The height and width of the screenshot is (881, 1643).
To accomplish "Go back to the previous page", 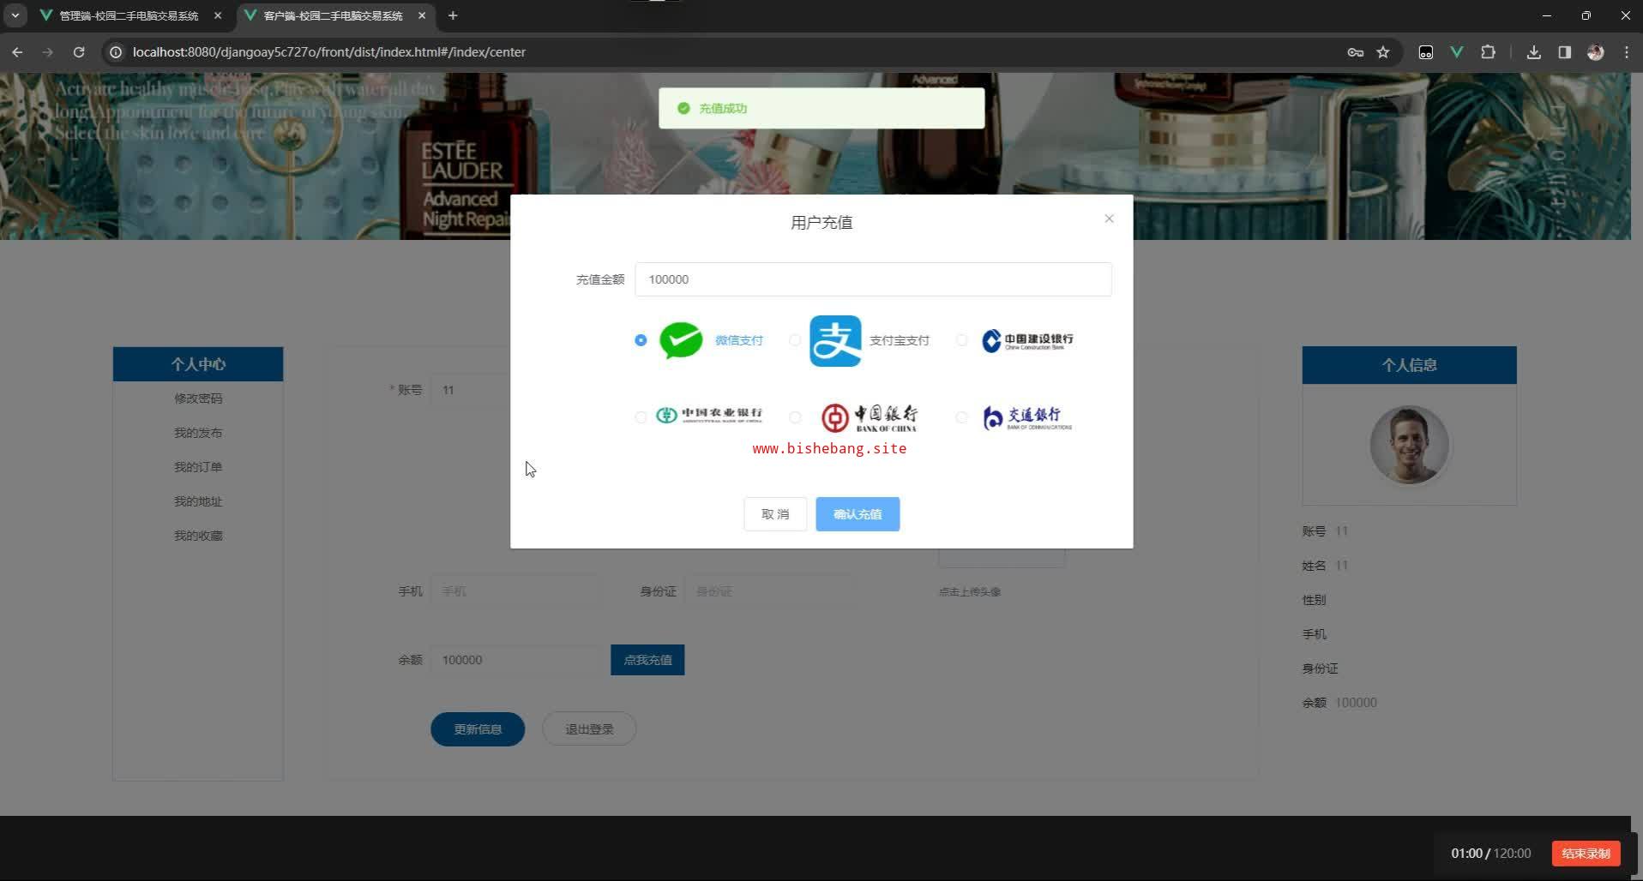I will point(17,52).
